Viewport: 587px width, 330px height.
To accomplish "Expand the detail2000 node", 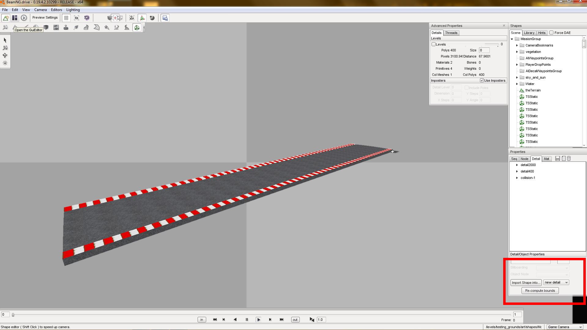I will click(x=517, y=165).
